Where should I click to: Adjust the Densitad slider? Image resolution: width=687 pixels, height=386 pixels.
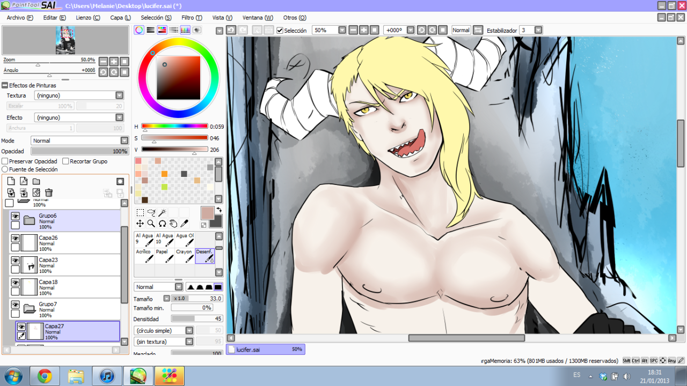pyautogui.click(x=196, y=319)
